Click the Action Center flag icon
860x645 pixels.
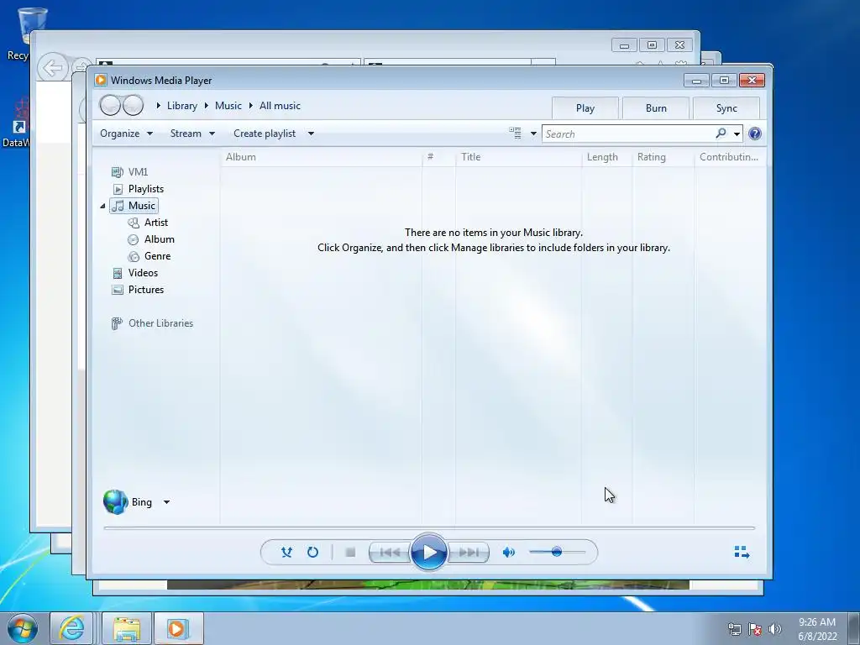(755, 629)
